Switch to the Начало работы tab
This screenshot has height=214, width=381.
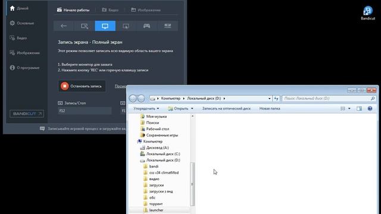coord(73,10)
